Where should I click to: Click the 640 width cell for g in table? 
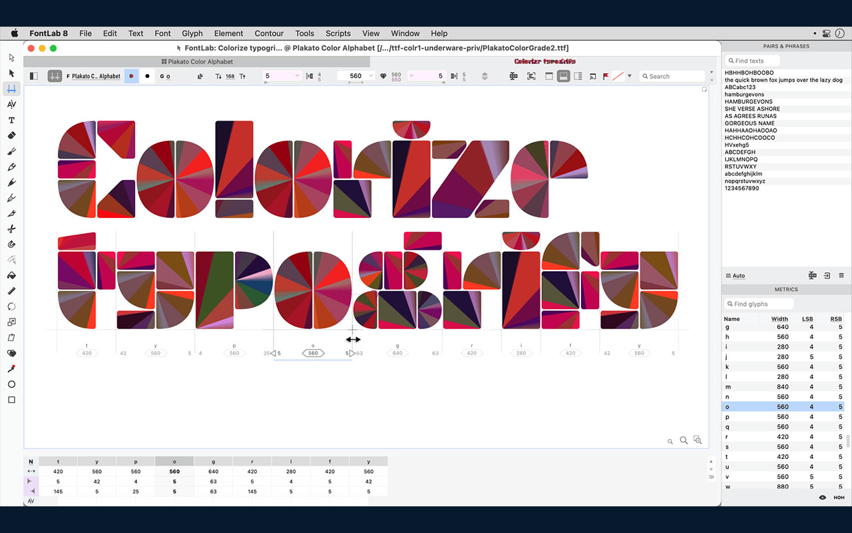click(x=213, y=471)
